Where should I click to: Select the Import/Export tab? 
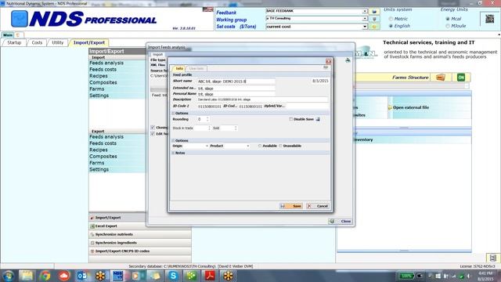(x=89, y=42)
